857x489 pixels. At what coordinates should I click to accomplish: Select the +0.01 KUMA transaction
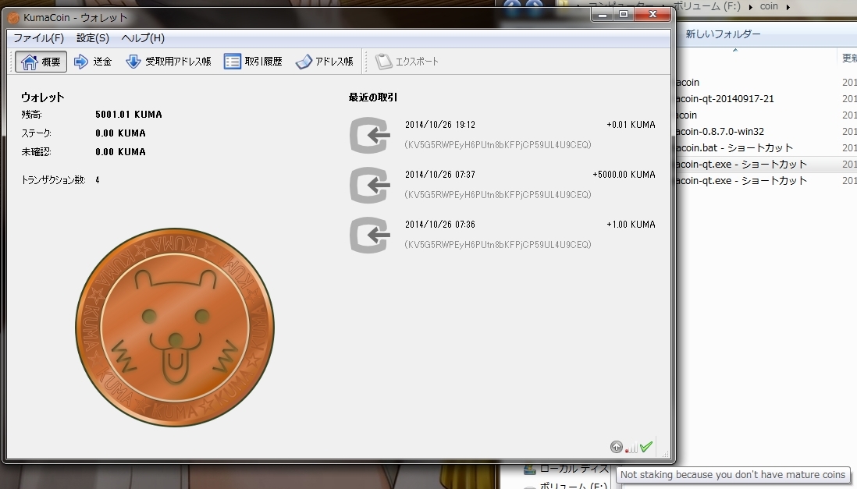click(x=502, y=134)
